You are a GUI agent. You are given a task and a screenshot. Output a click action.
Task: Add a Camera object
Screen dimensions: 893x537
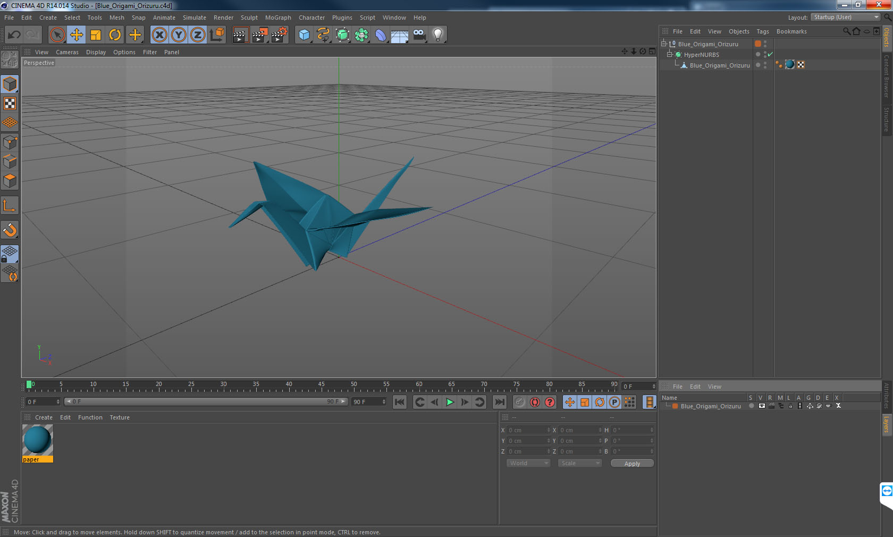pyautogui.click(x=419, y=35)
